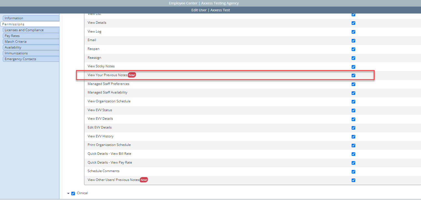This screenshot has height=200, width=421.
Task: Click the New! badge beside View Your Previous Notes
Action: (x=132, y=75)
